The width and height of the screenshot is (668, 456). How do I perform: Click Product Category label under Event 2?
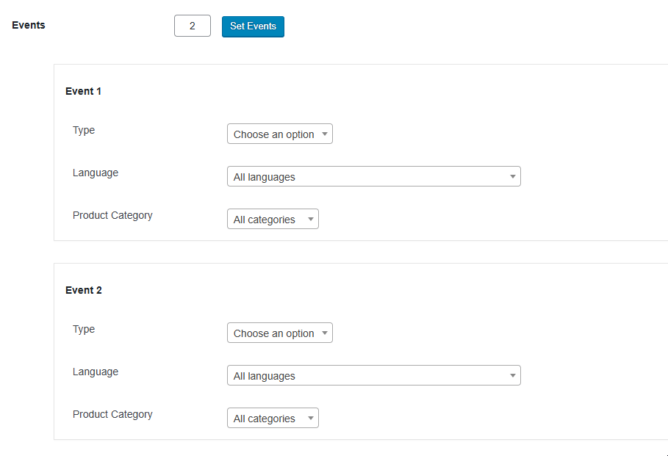click(x=112, y=414)
